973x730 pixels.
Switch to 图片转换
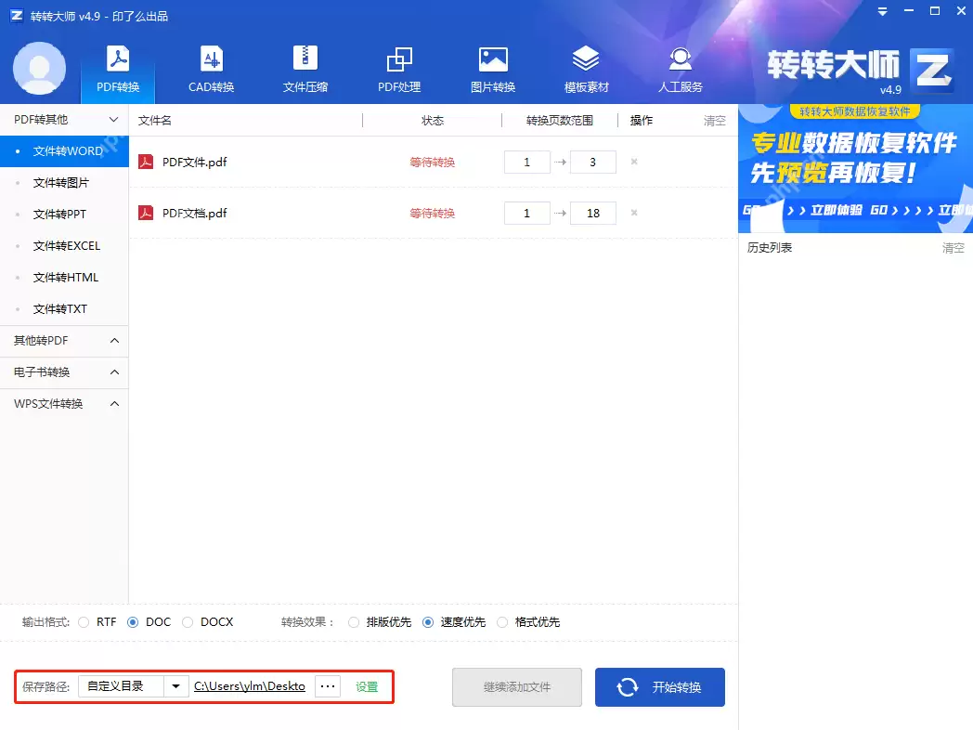click(492, 70)
